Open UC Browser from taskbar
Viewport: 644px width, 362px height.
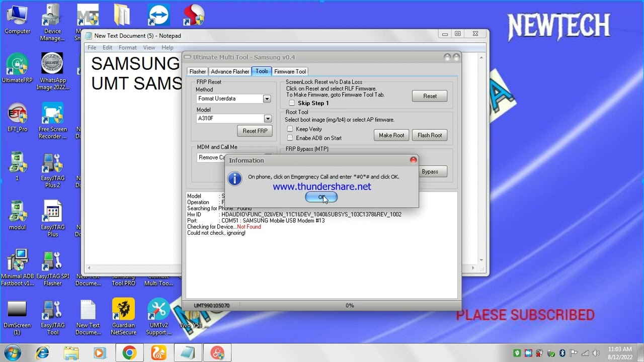[158, 353]
